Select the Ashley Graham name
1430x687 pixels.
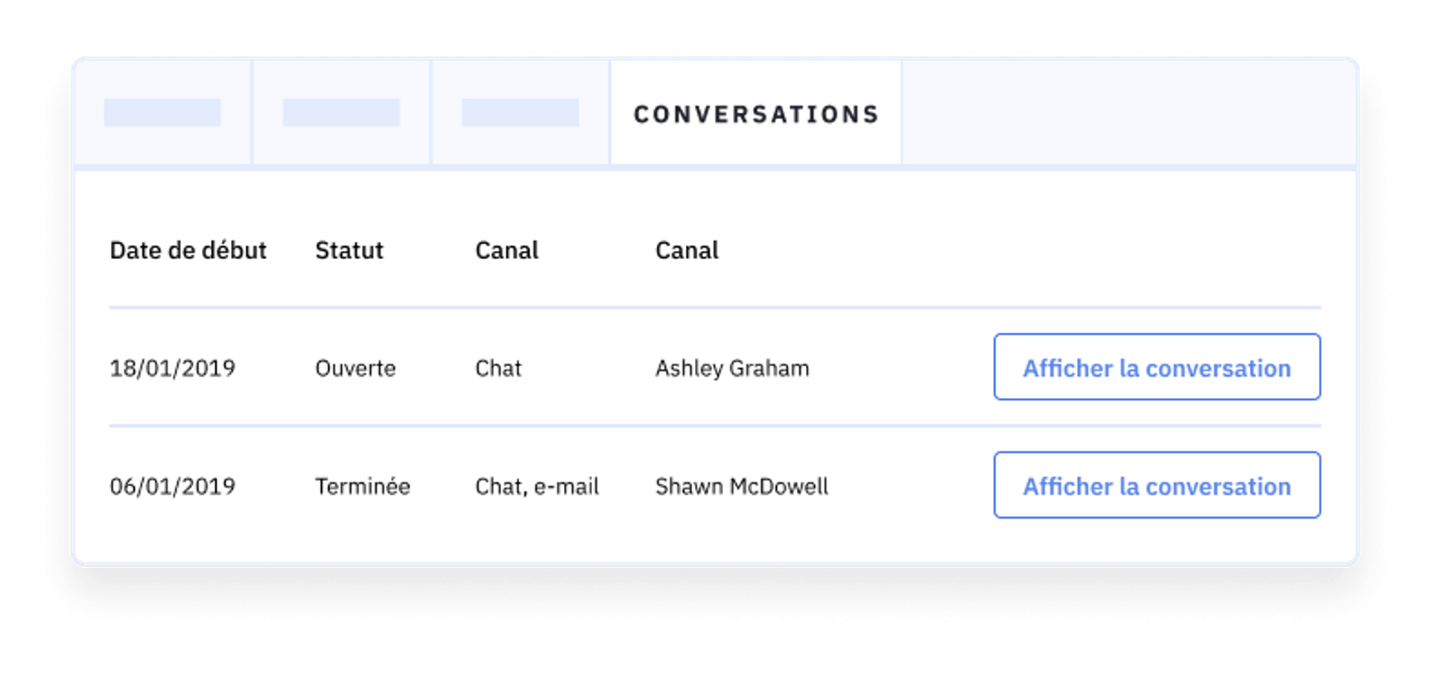[x=732, y=368]
